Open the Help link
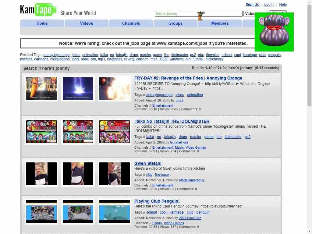This screenshot has width=312, height=234. click(x=283, y=5)
